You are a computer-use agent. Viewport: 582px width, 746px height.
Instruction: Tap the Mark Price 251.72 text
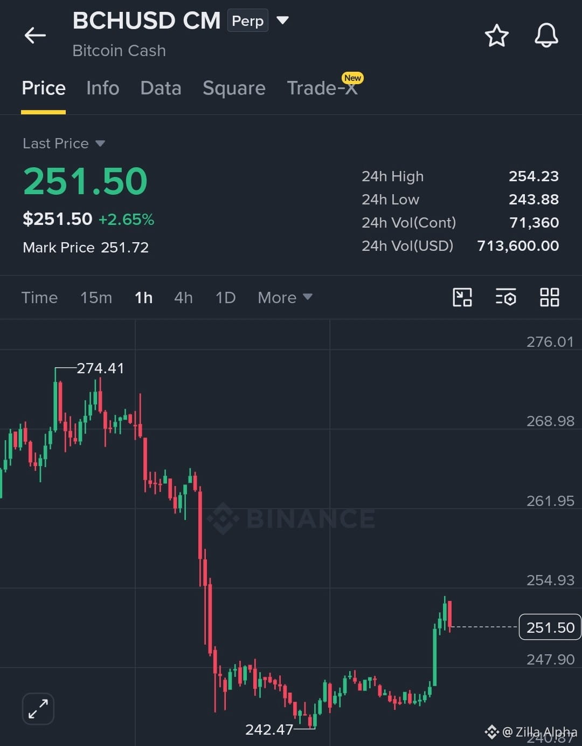coord(86,248)
